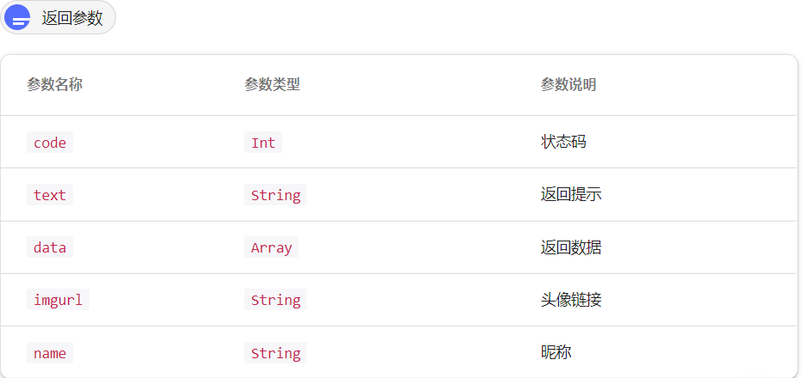
Task: Select the 参数名称 column header
Action: (54, 85)
